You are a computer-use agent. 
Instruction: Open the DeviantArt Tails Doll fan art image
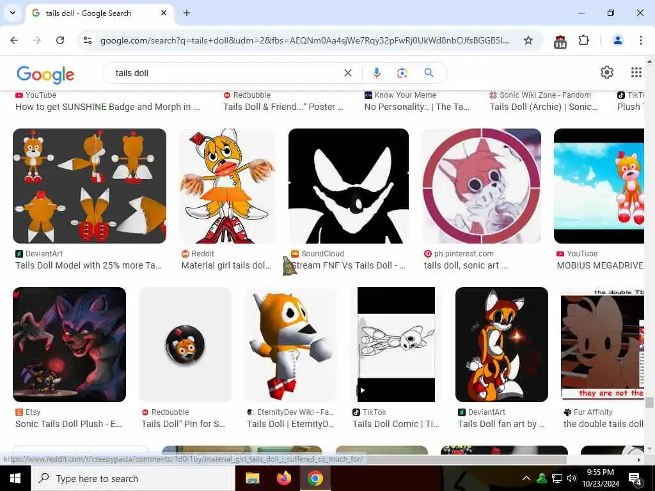[x=501, y=345]
